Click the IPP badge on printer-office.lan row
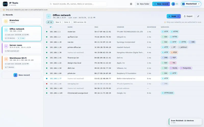The width and height of the screenshot is (204, 127). pyautogui.click(x=173, y=47)
